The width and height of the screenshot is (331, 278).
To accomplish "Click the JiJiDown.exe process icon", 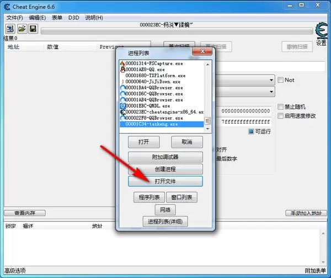I will click(x=122, y=82).
